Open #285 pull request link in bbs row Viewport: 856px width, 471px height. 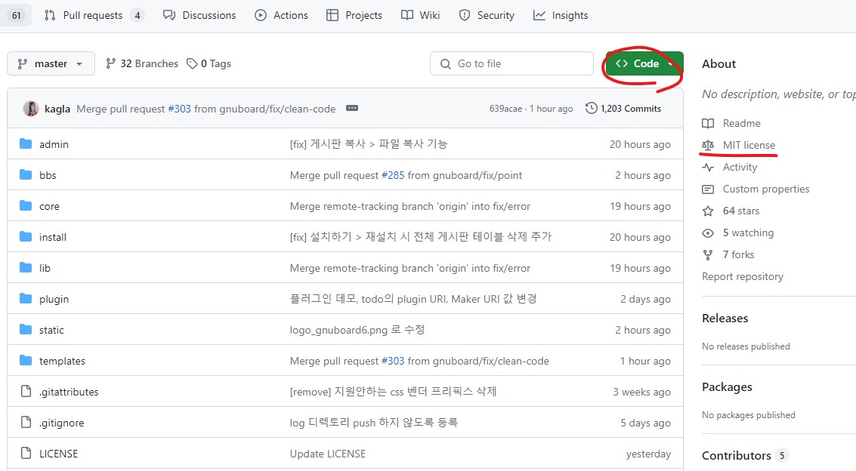click(x=393, y=176)
